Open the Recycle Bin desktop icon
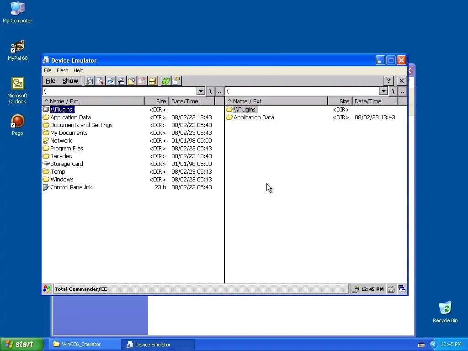 click(x=445, y=312)
